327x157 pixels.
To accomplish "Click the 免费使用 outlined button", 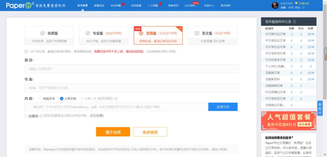I will click(x=150, y=132).
